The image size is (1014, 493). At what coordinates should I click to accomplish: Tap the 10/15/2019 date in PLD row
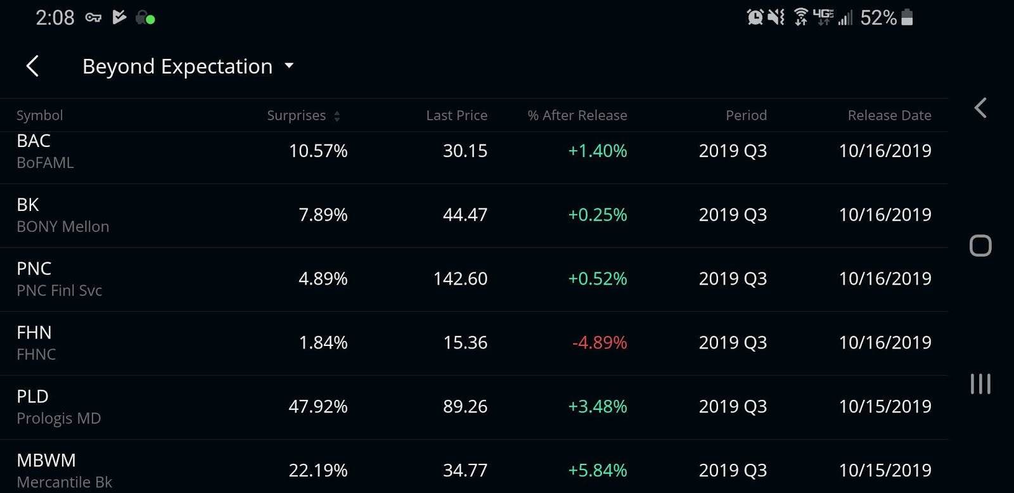click(x=885, y=407)
